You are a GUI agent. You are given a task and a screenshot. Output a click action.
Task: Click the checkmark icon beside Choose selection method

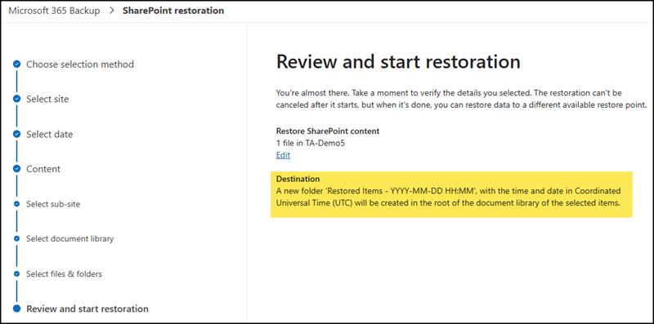(16, 64)
